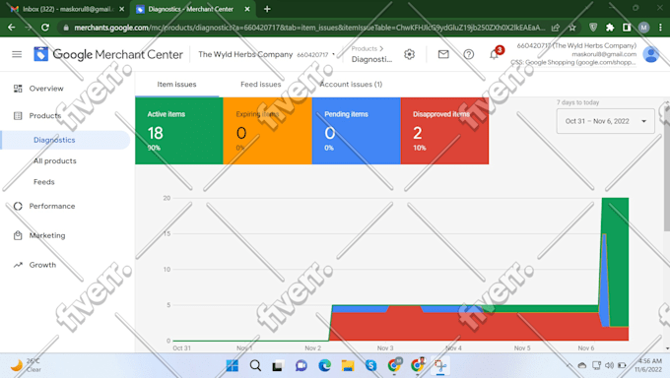
Task: Open the notifications bell
Action: click(495, 54)
